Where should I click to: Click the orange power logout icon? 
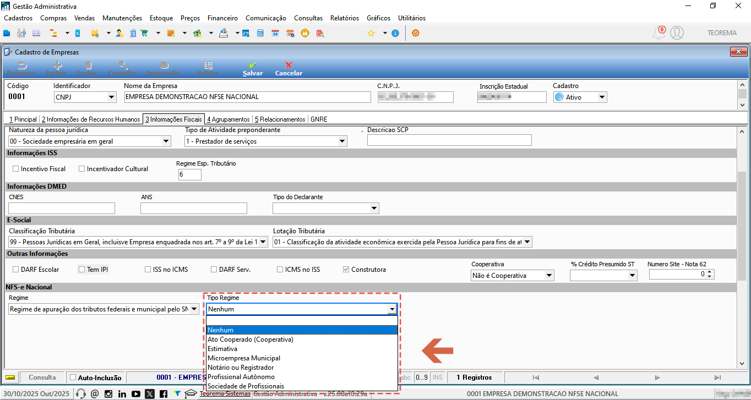click(415, 33)
